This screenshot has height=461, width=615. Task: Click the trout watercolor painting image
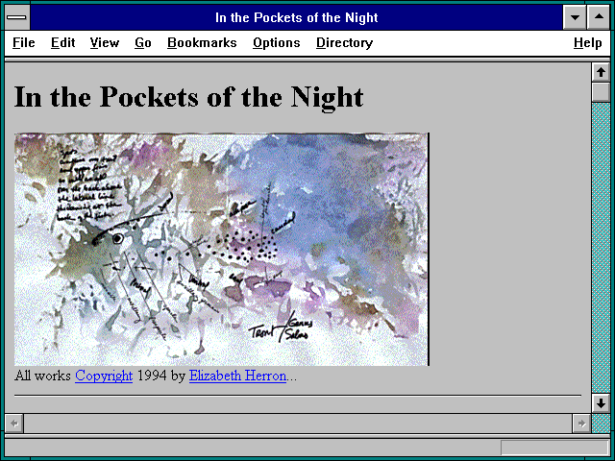click(222, 250)
